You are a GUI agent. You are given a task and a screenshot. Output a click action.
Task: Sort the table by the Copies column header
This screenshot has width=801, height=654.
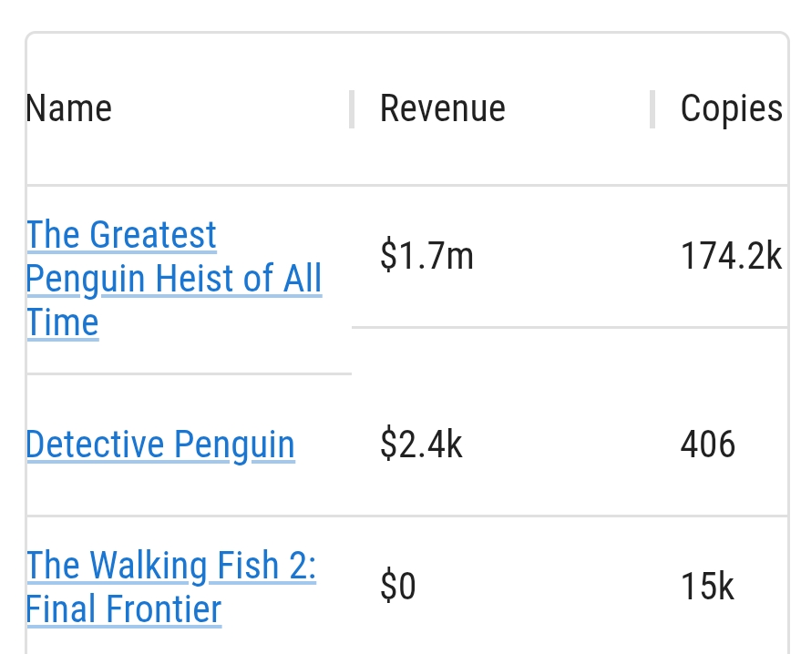pyautogui.click(x=732, y=108)
